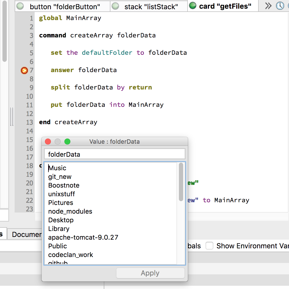The width and height of the screenshot is (289, 289).
Task: Switch to the button "folderButton" script tab
Action: (65, 7)
